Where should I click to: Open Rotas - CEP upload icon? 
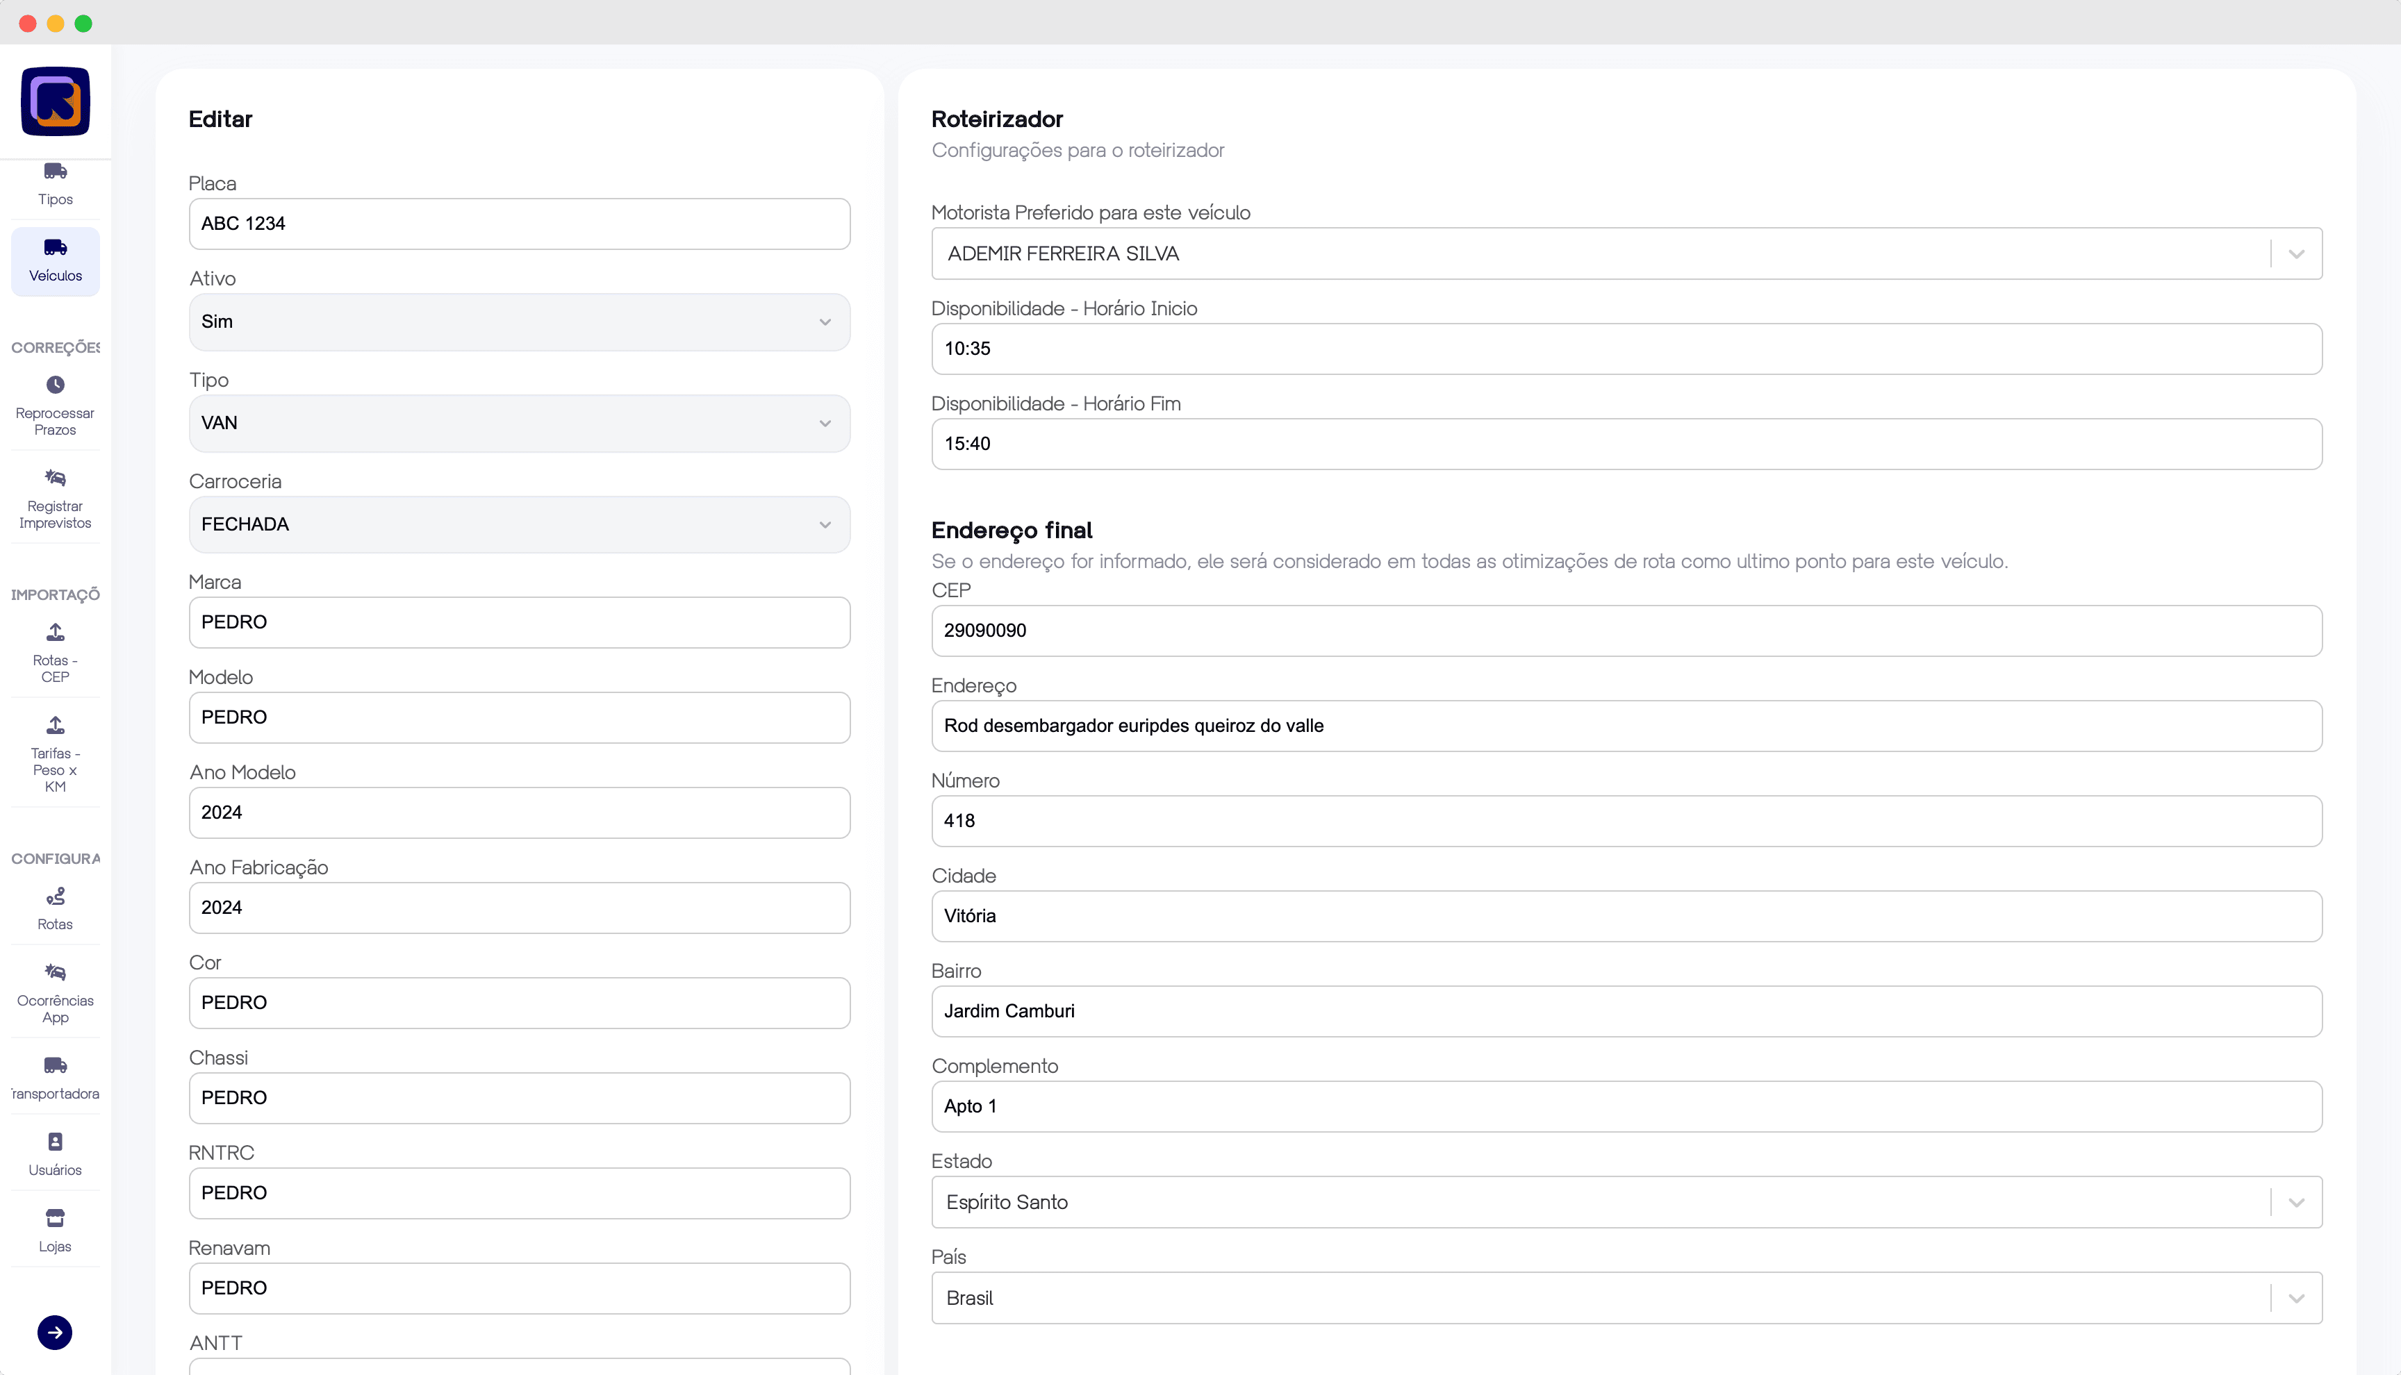click(55, 633)
